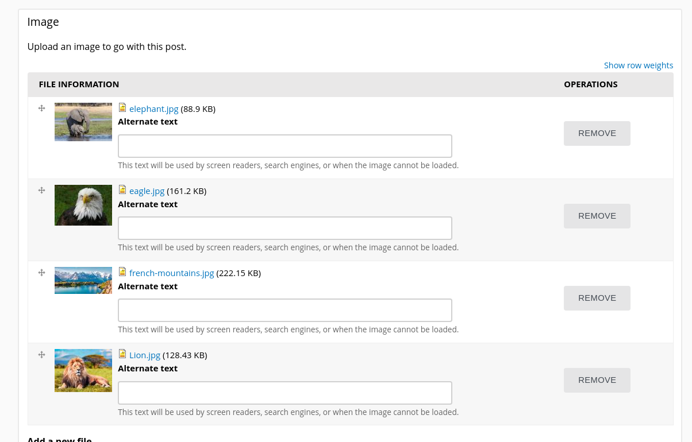
Task: Open the eagle.jpg file link
Action: (146, 191)
